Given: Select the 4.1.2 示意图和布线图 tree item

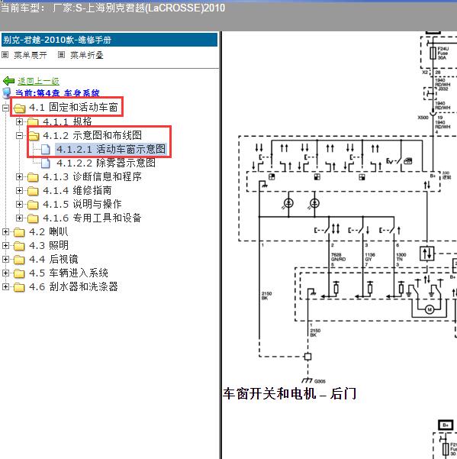Looking at the screenshot, I should click(x=92, y=135).
